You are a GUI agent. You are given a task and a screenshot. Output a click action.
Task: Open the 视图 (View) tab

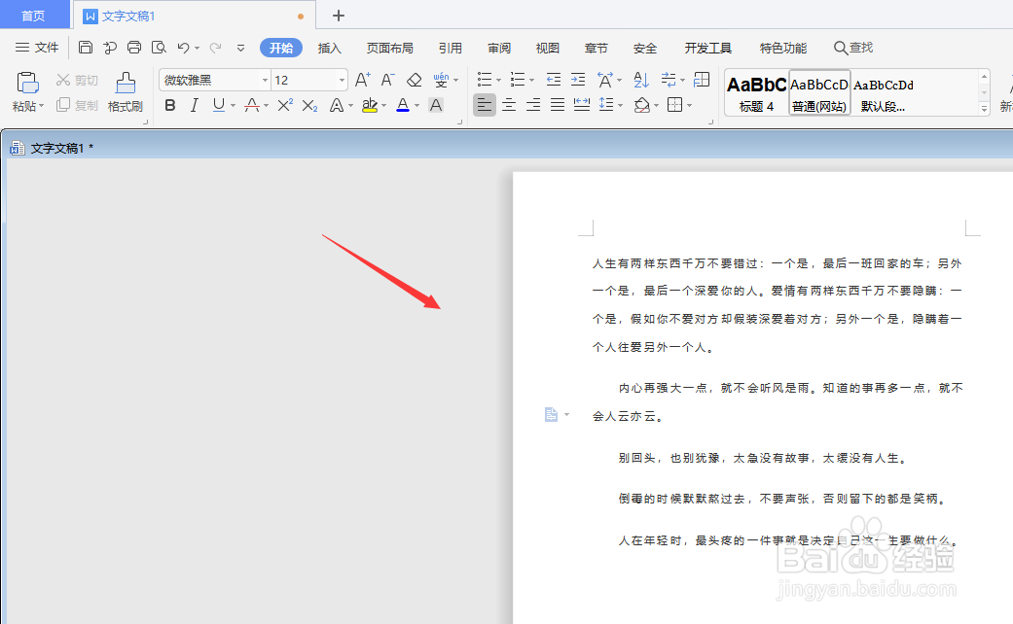548,48
